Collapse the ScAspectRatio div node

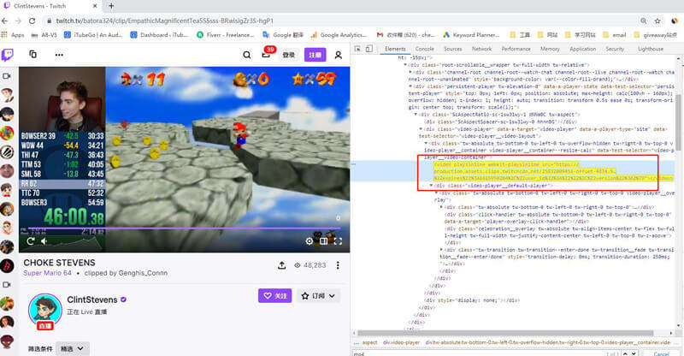click(416, 115)
